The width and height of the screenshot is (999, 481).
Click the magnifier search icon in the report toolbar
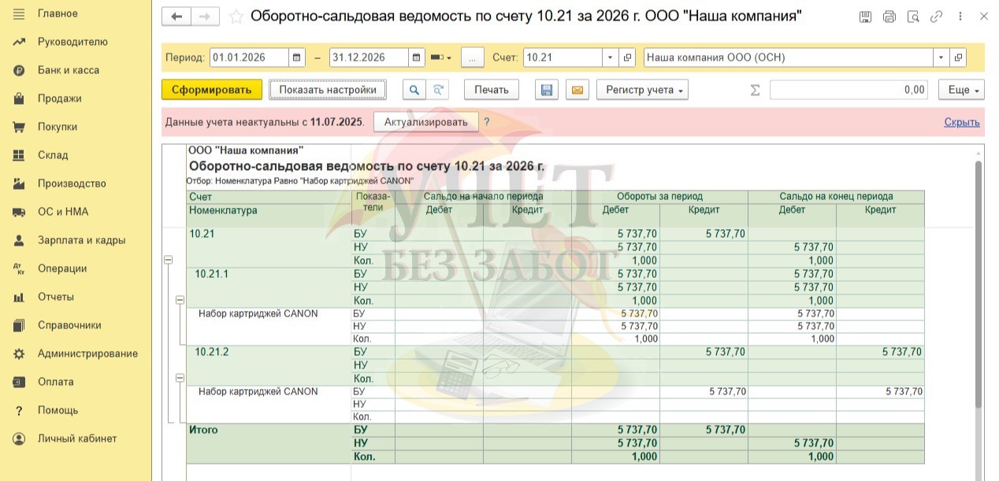tap(414, 90)
